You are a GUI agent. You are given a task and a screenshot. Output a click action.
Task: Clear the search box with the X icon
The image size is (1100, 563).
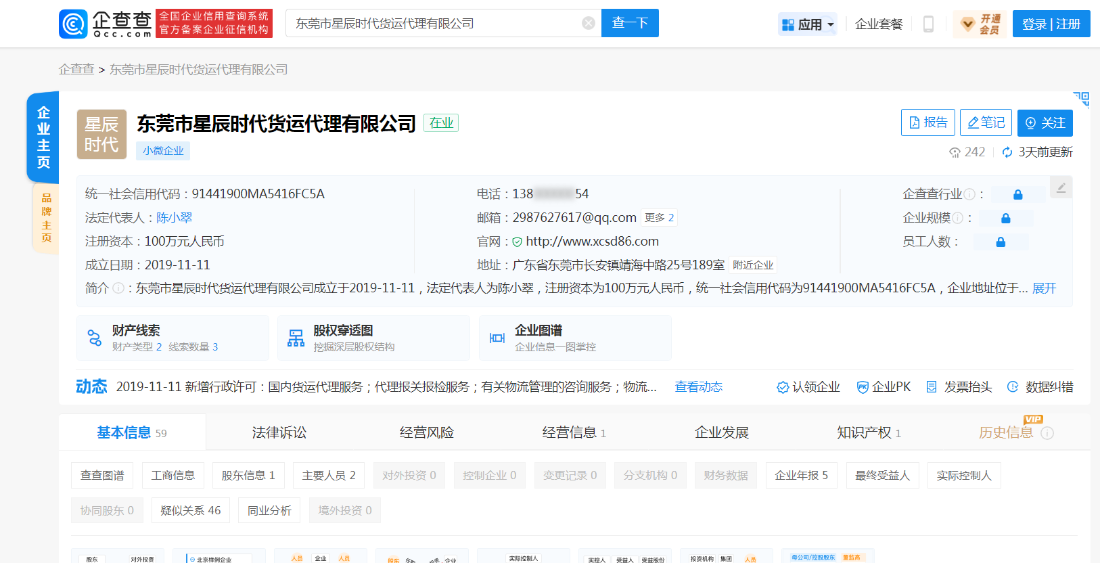[x=589, y=23]
